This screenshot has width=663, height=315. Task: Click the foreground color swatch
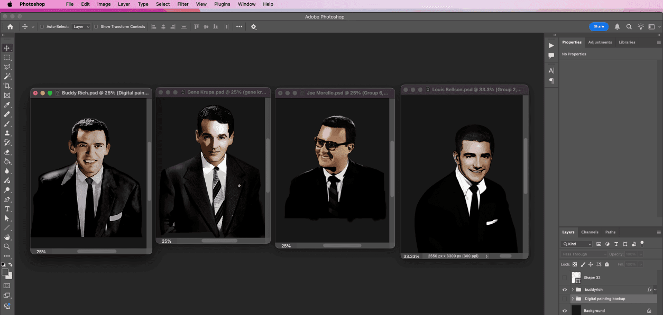point(5,272)
